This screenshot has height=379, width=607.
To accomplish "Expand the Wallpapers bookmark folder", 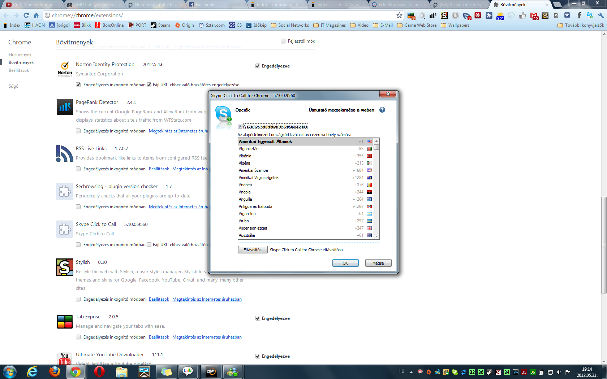I will (455, 25).
